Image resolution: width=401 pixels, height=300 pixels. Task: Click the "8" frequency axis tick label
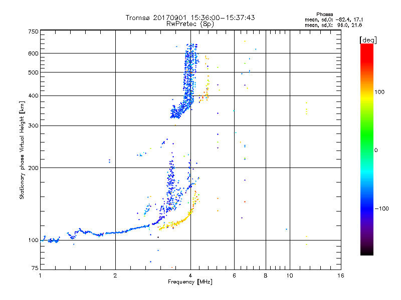[x=266, y=275]
